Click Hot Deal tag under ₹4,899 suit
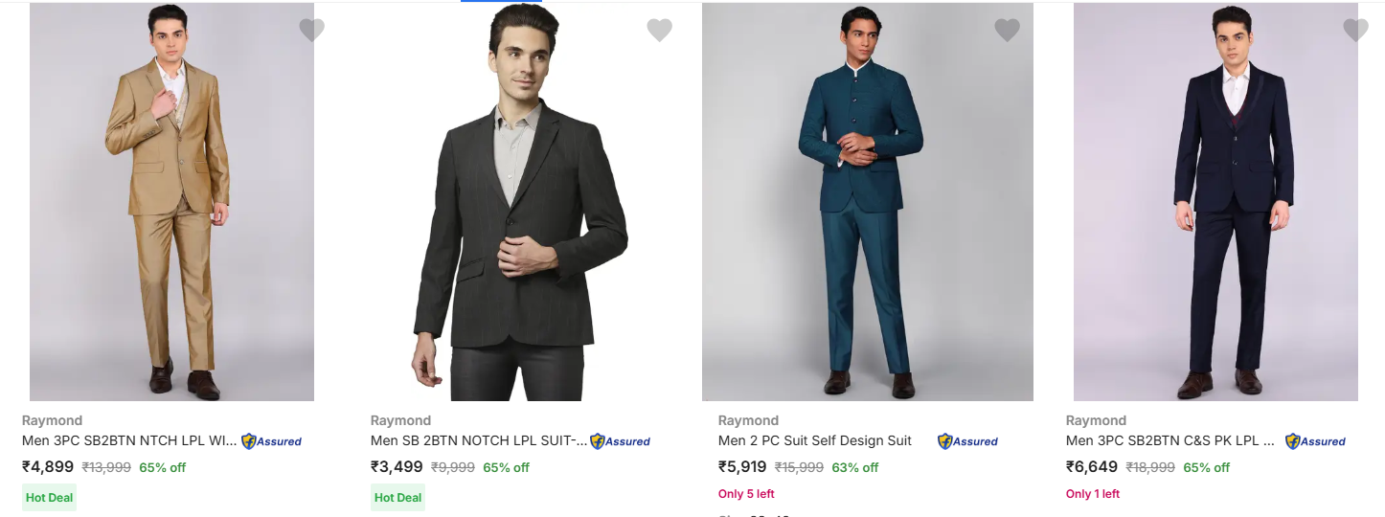The image size is (1385, 517). 49,497
